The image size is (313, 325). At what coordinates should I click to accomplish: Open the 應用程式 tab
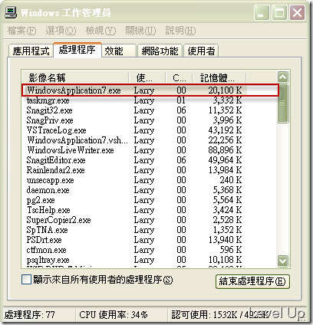click(x=31, y=51)
